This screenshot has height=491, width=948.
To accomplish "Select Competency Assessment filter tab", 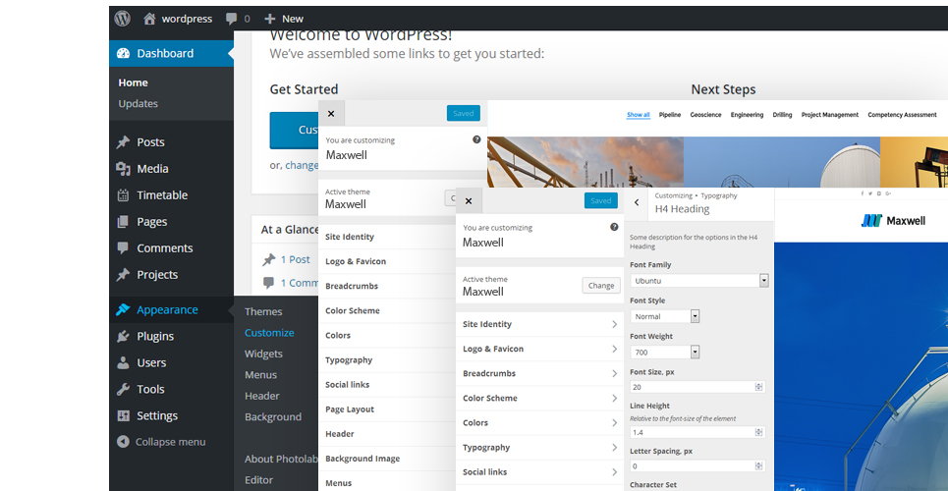I will click(902, 115).
